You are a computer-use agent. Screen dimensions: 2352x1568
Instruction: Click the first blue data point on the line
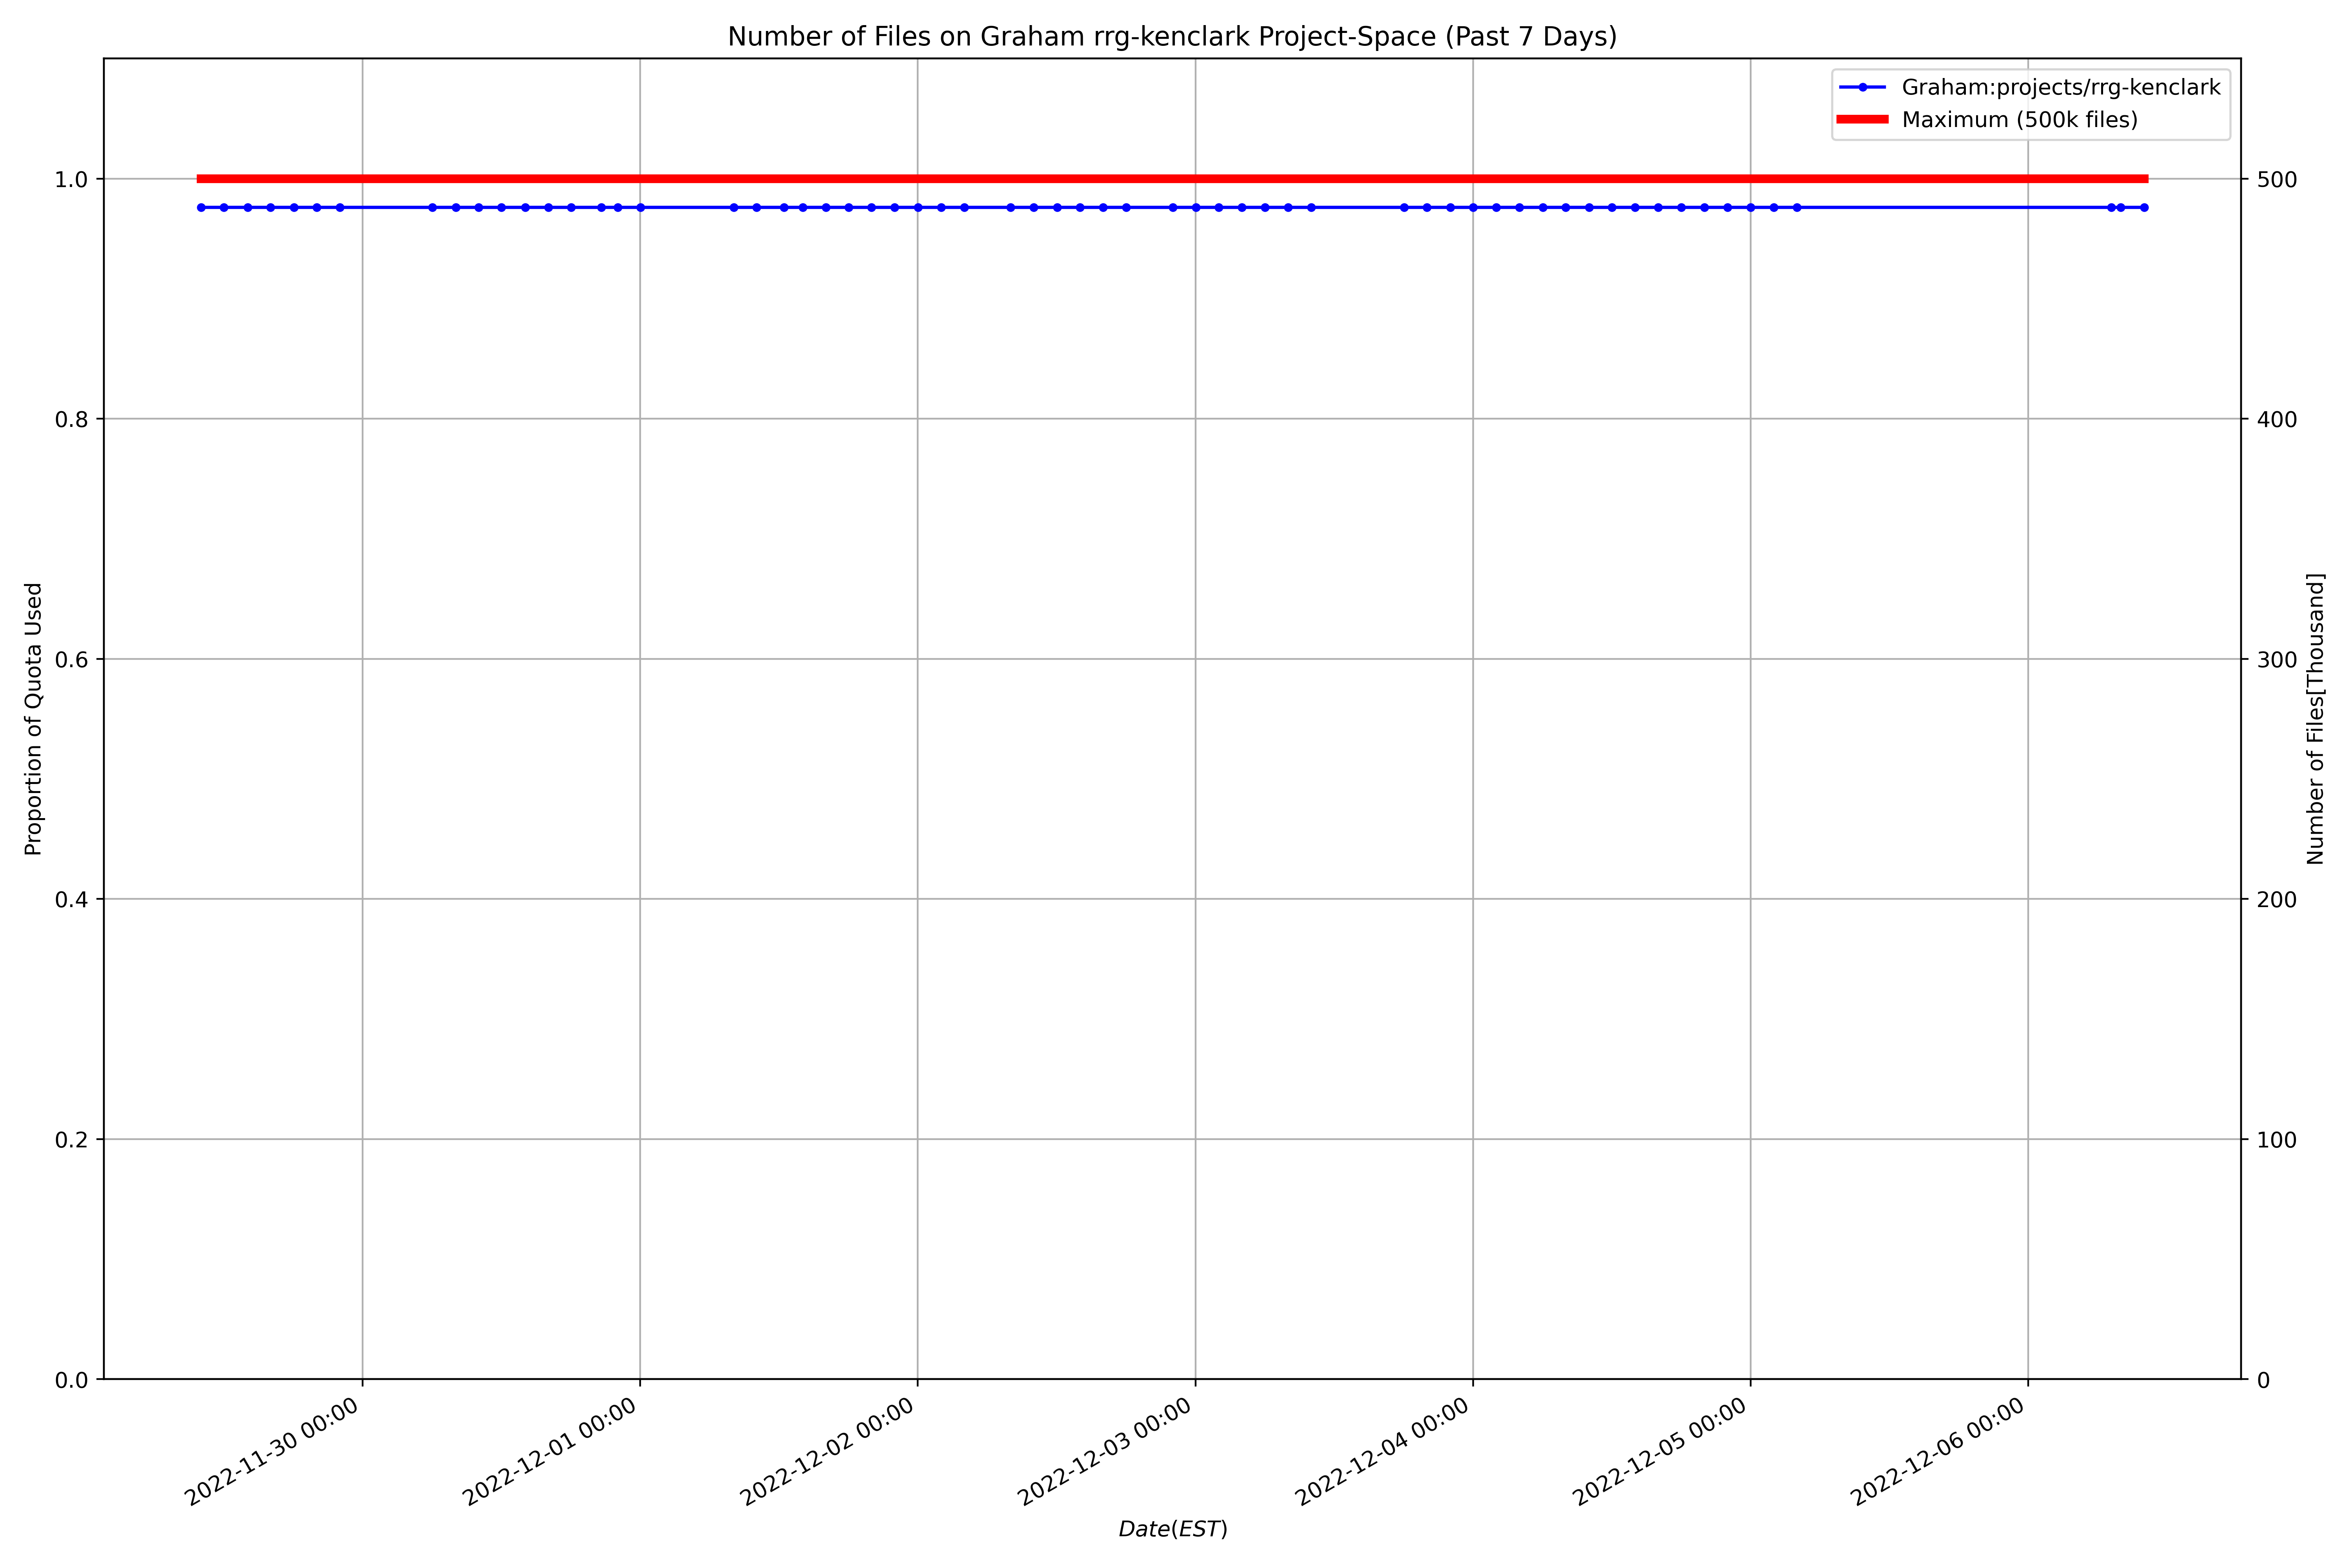click(201, 208)
